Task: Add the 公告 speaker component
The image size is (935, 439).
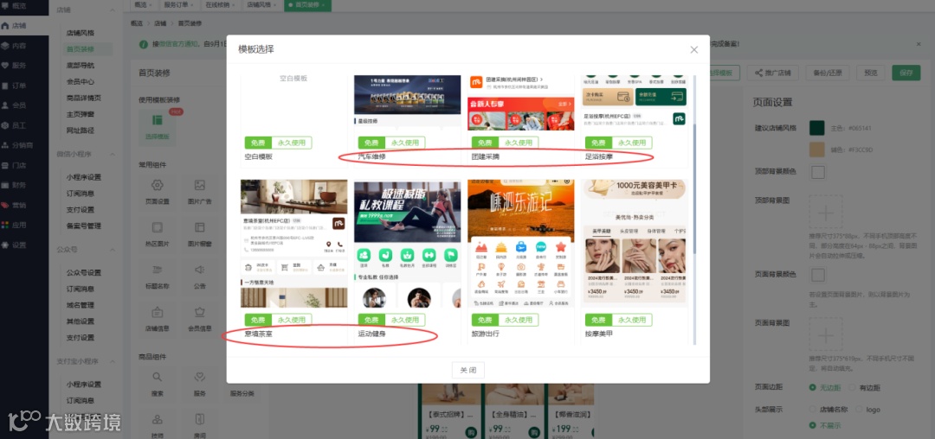Action: [x=200, y=277]
